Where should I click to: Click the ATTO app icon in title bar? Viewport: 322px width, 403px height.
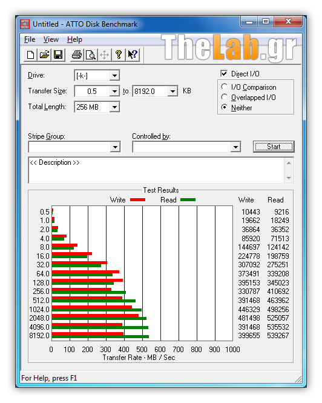pyautogui.click(x=25, y=24)
